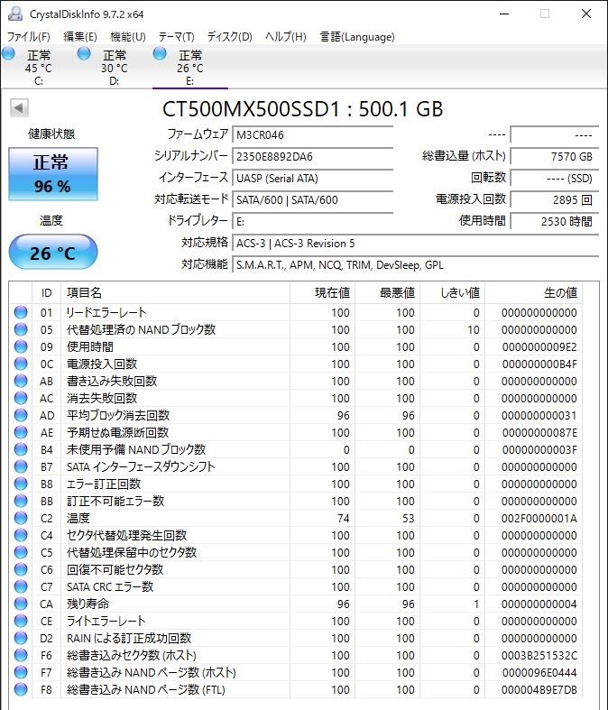
Task: Click status orb for CA 残り寿命 row
Action: point(21,604)
